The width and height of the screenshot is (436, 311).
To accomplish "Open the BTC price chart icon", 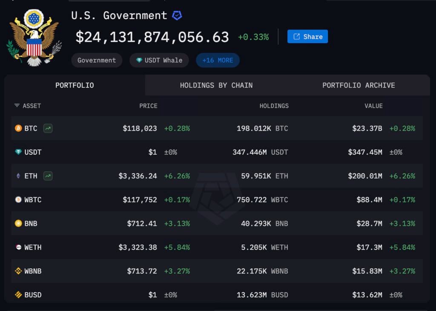I will (x=48, y=128).
